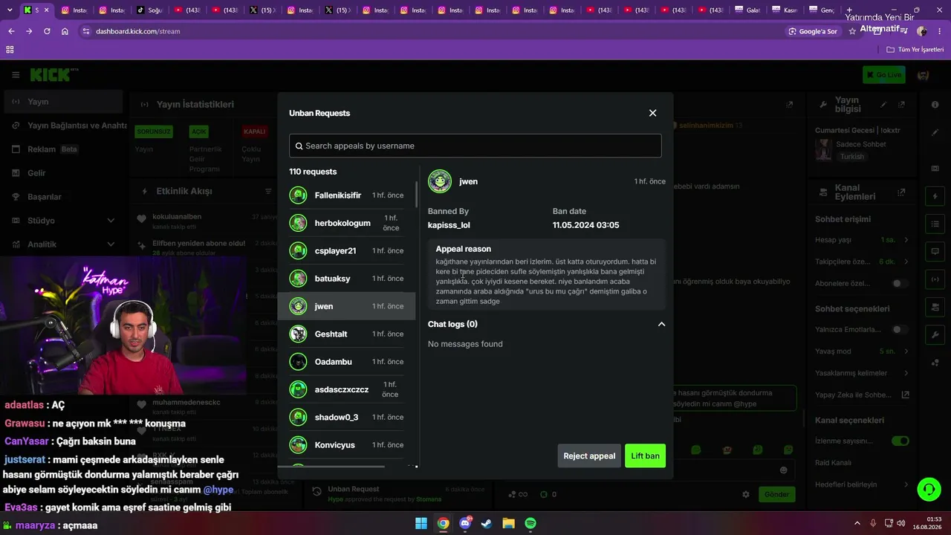
Task: Expand the Stüdyo sidebar section
Action: (x=111, y=221)
